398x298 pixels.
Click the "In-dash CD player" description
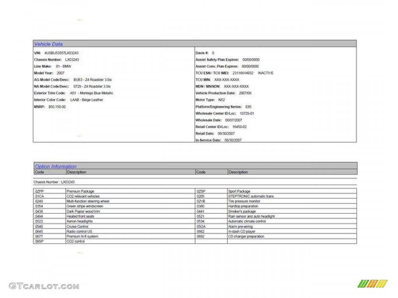(x=242, y=231)
